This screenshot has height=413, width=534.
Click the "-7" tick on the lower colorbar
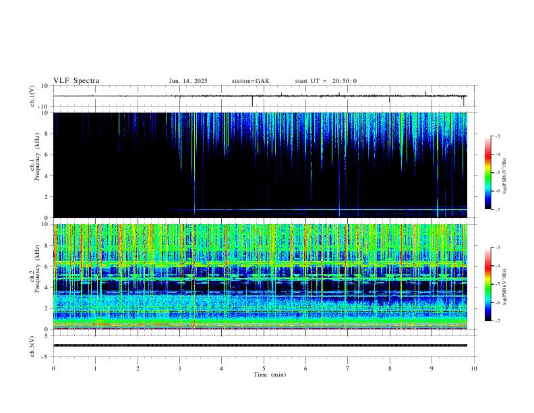[x=498, y=321]
